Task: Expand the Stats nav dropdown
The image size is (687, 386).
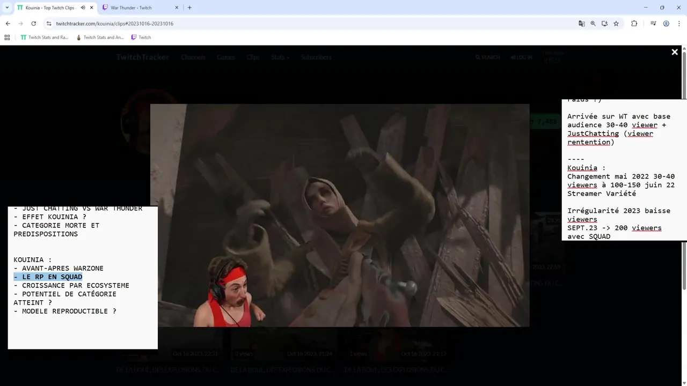Action: coord(280,57)
